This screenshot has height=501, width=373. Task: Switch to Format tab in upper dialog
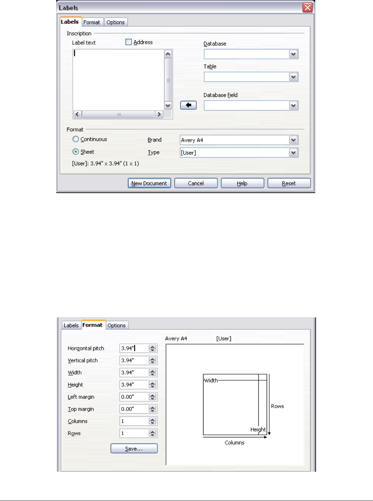[x=92, y=22]
